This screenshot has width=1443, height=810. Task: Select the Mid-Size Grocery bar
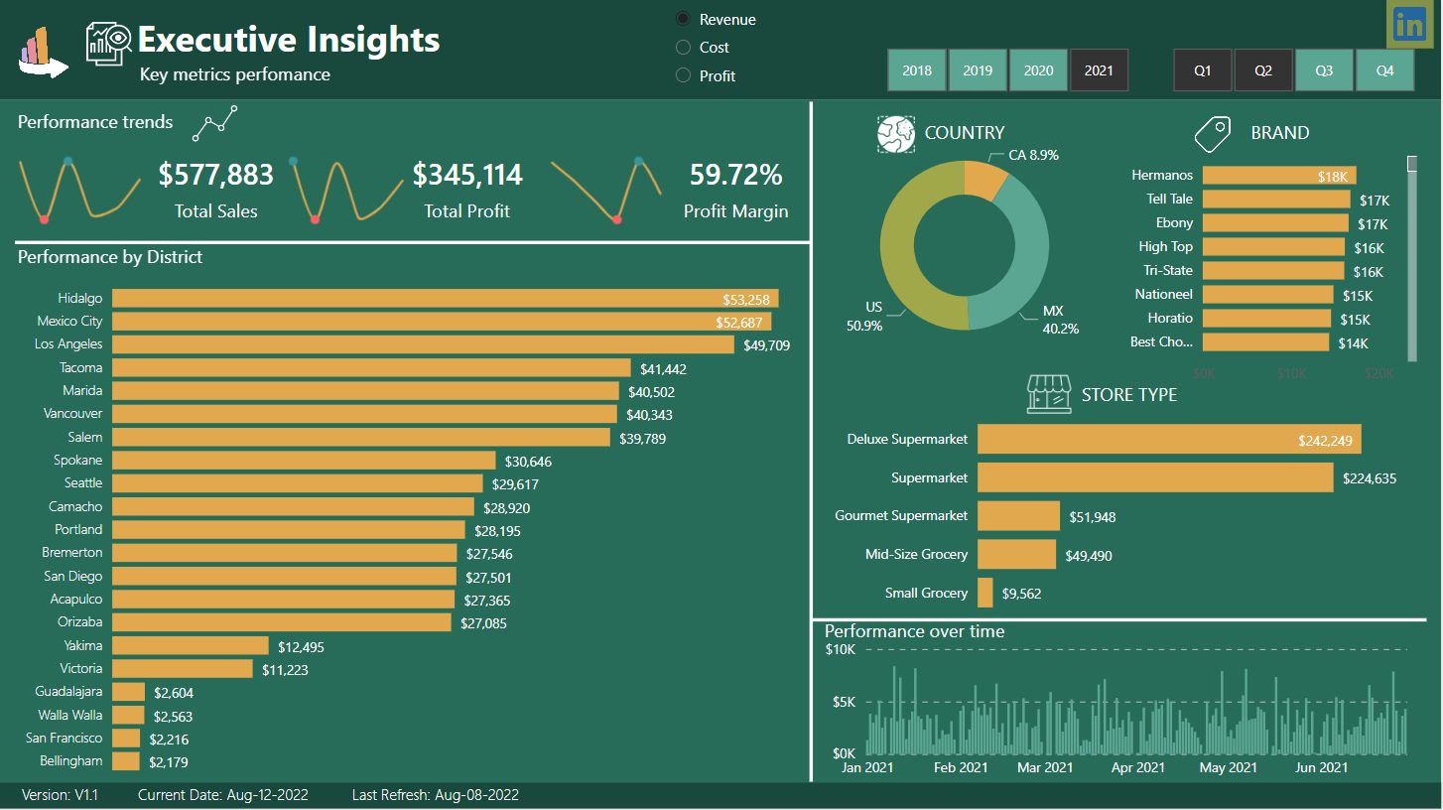tap(1016, 554)
